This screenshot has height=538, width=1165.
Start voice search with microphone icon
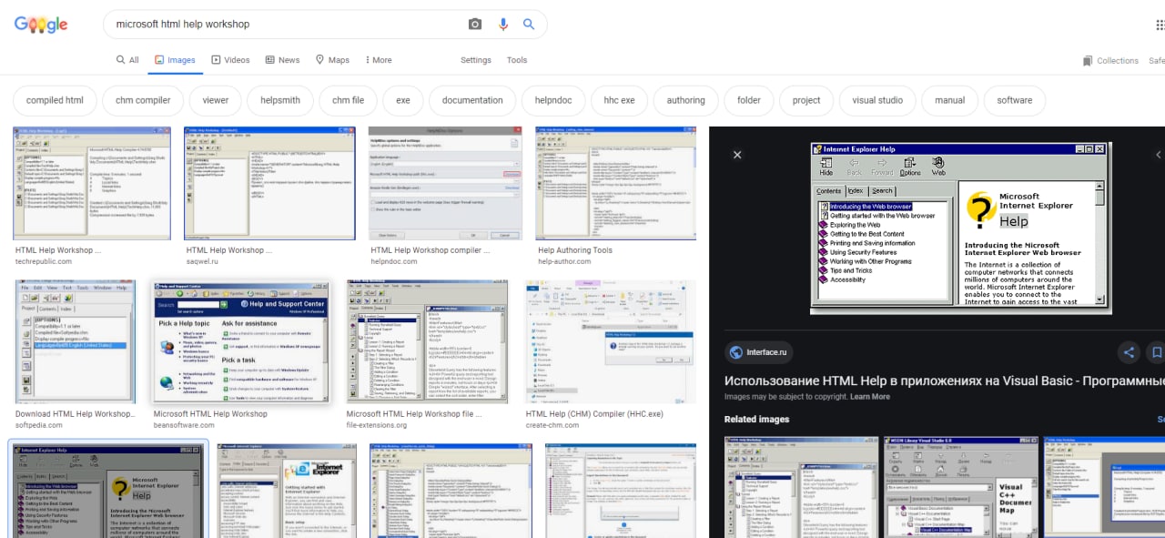point(502,25)
